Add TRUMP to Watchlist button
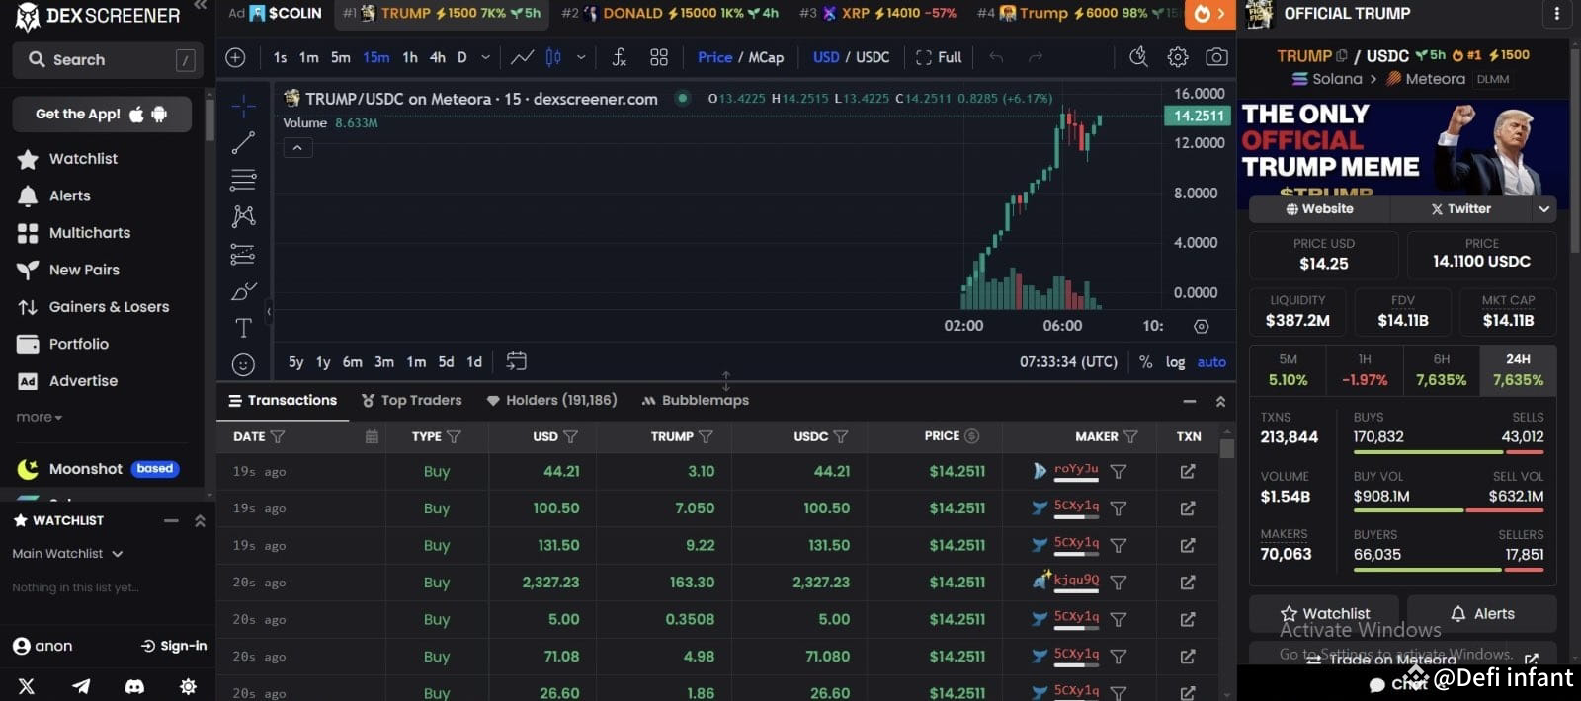Screen dimensions: 1581x701 click(x=1325, y=614)
